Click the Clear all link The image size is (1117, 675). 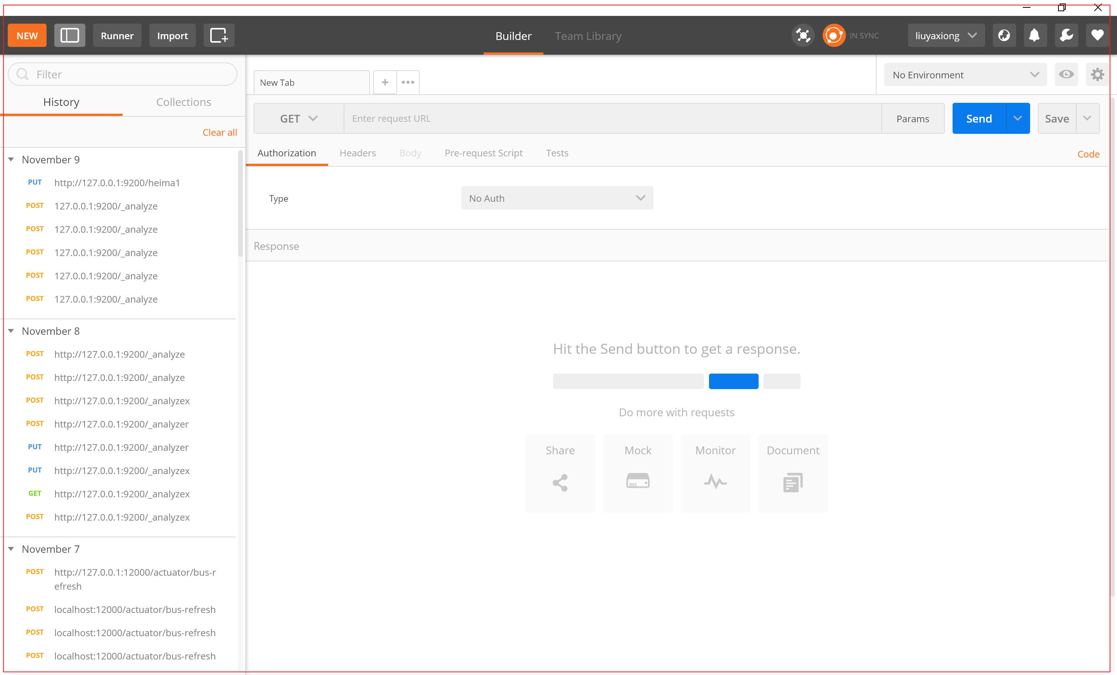[220, 132]
